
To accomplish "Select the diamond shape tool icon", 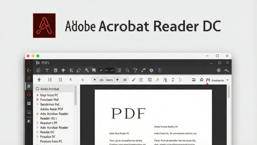I will point(63,70).
